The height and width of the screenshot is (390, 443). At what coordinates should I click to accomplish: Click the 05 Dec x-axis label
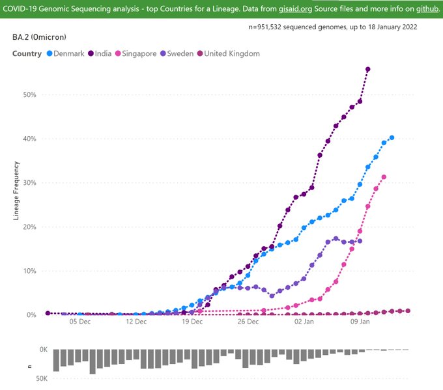coord(80,321)
